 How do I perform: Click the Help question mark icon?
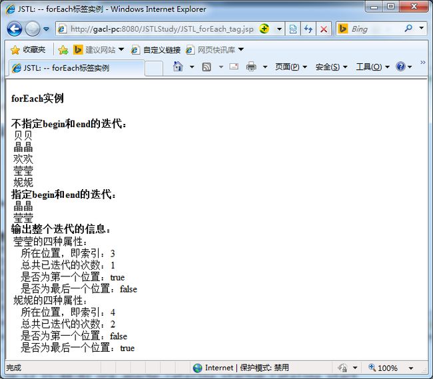[400, 67]
